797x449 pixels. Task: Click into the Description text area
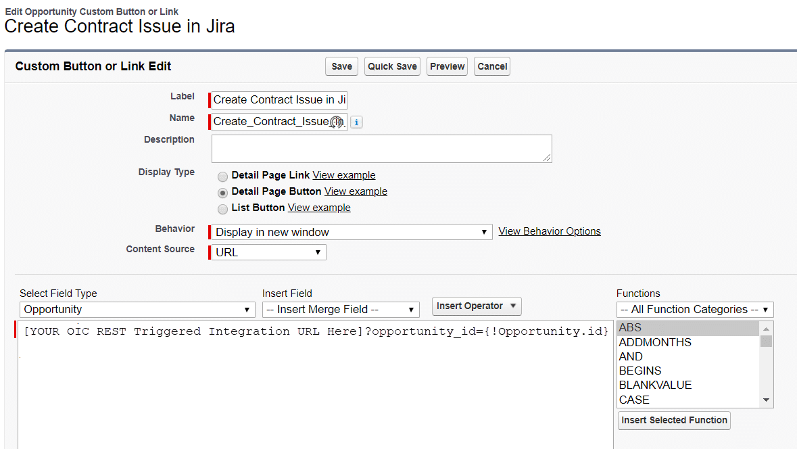(x=382, y=149)
